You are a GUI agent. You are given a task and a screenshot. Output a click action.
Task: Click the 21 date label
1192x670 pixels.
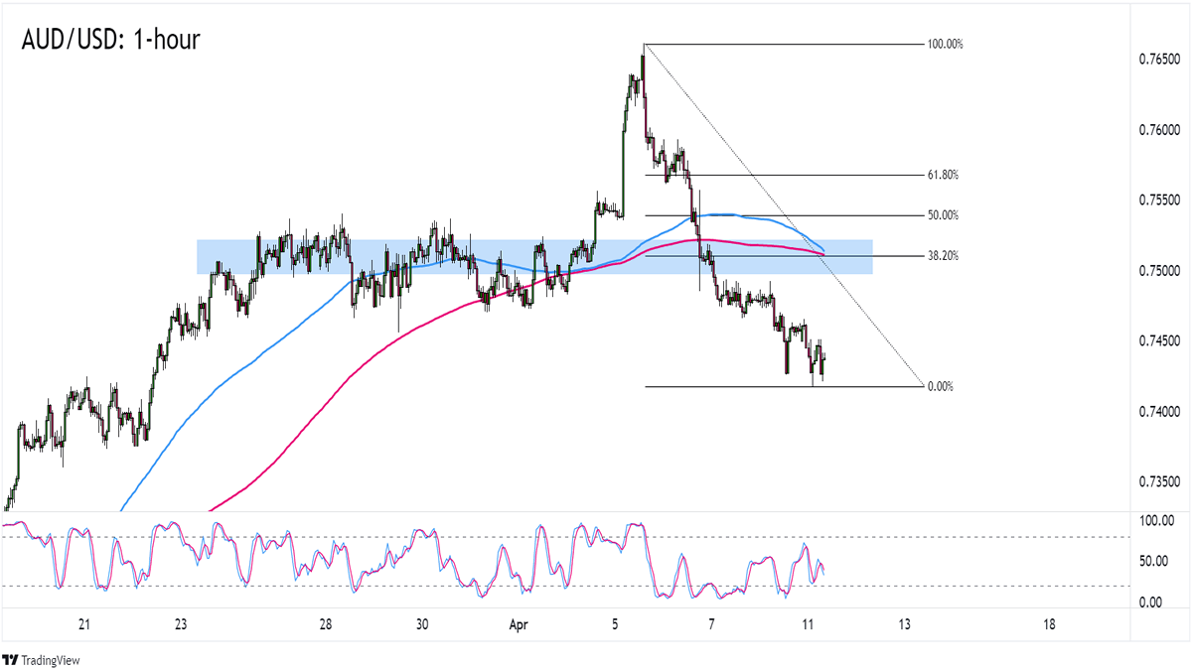coord(83,625)
